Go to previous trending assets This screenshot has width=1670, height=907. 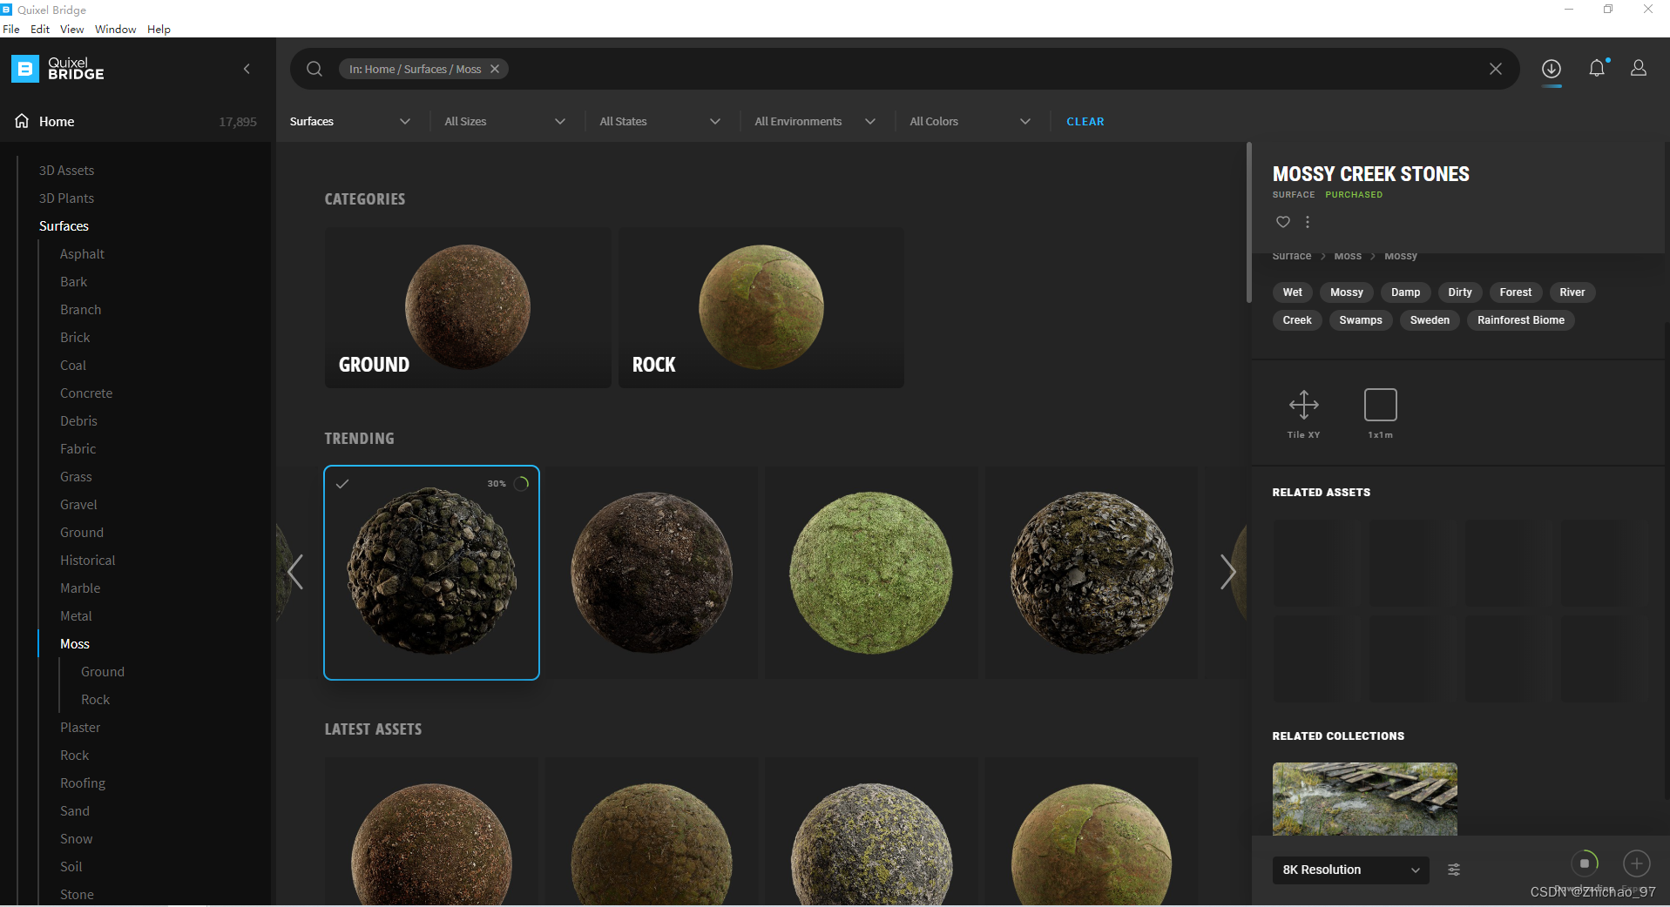[295, 572]
